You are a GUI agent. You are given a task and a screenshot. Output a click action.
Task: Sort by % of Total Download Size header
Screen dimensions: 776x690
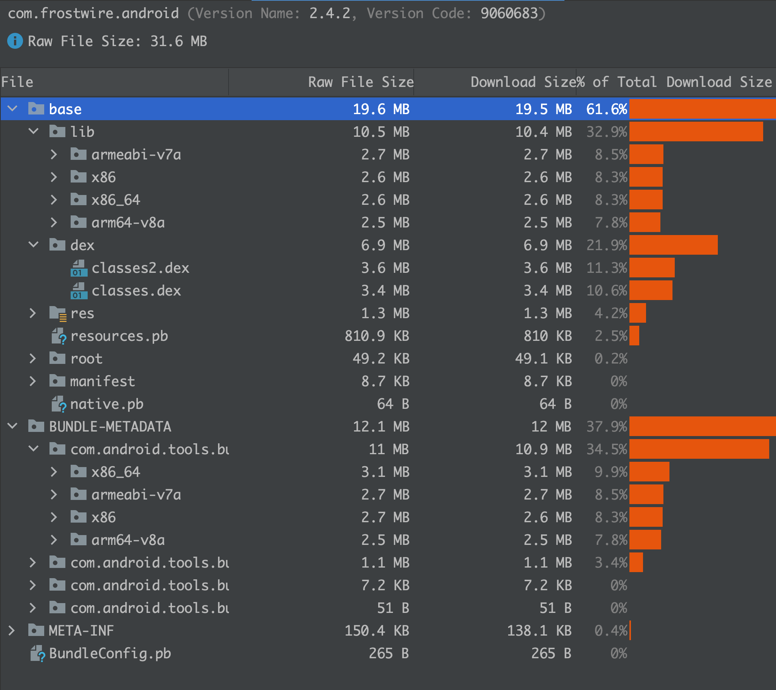click(676, 82)
